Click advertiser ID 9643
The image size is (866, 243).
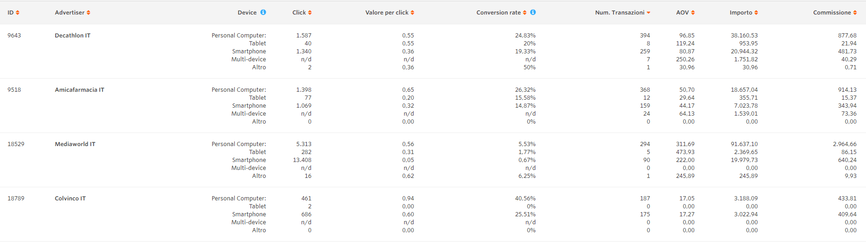click(14, 36)
